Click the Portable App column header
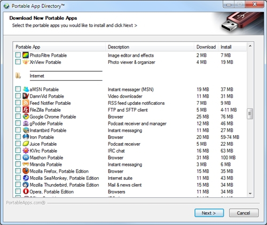The image size is (267, 225). click(59, 47)
